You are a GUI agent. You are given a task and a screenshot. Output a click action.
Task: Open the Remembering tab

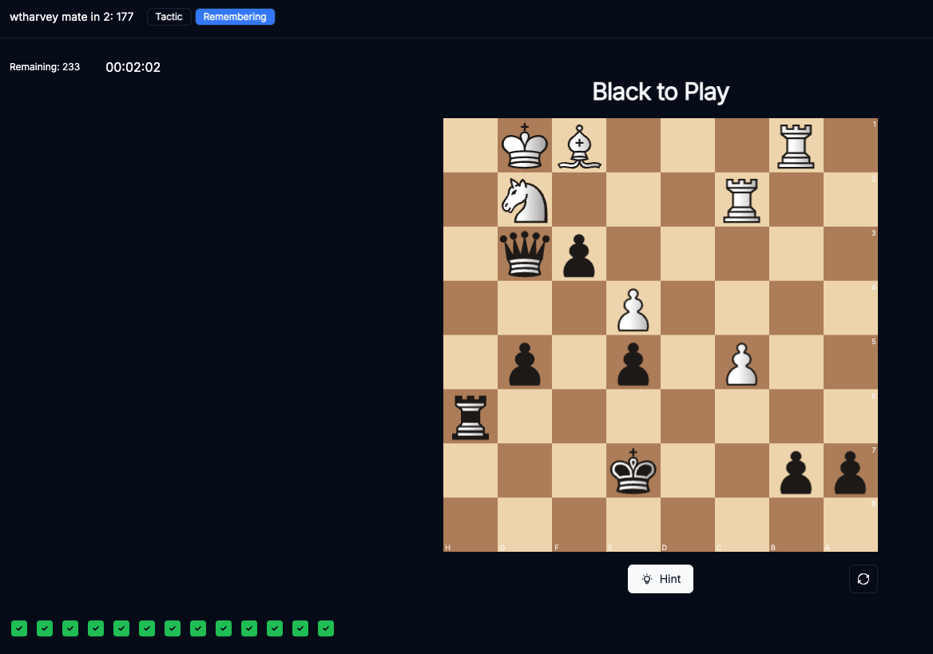click(x=235, y=17)
